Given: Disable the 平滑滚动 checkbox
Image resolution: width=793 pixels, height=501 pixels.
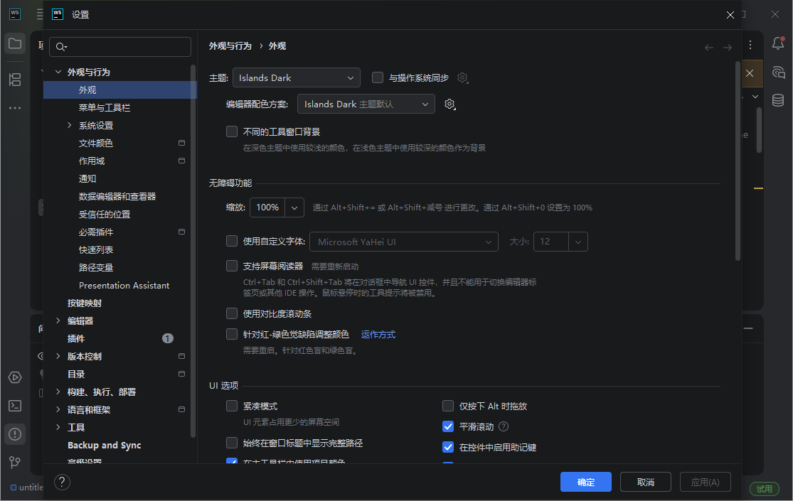Looking at the screenshot, I should coord(448,426).
